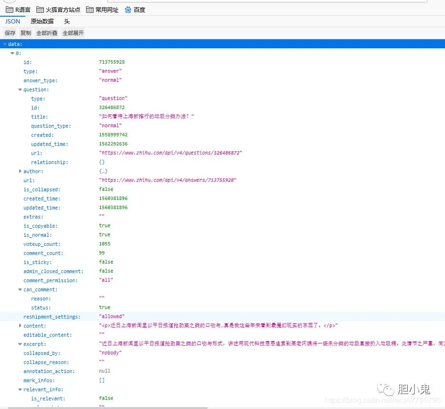Open the 火狐官方站点 bookmark folder
The image size is (445, 409).
tap(58, 10)
